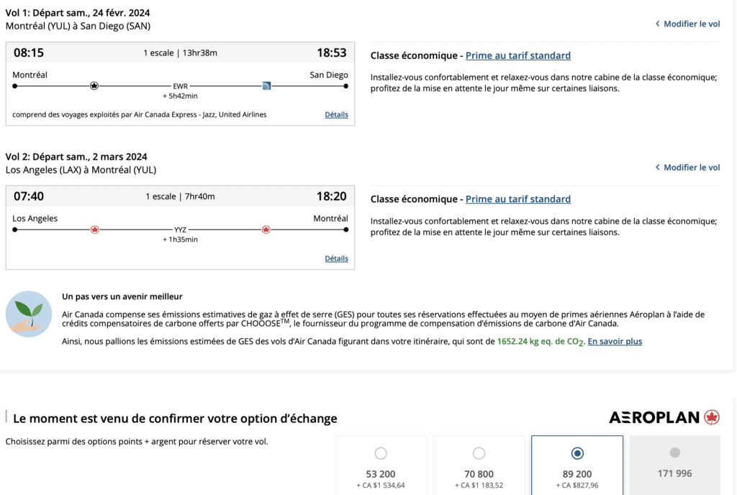Select the 70 800 points option

pyautogui.click(x=479, y=453)
